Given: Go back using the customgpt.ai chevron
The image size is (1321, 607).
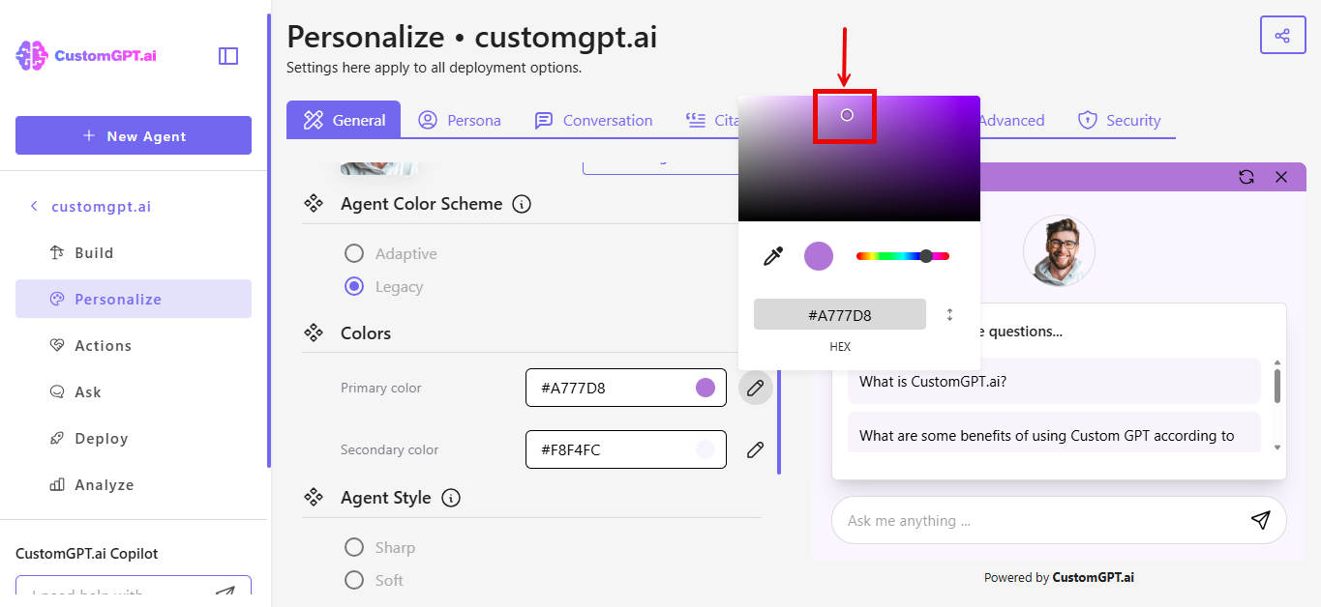Looking at the screenshot, I should coord(34,206).
